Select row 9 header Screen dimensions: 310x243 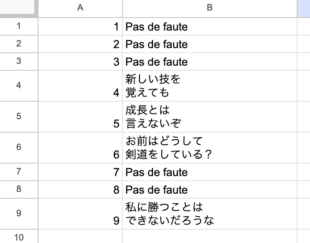19,213
